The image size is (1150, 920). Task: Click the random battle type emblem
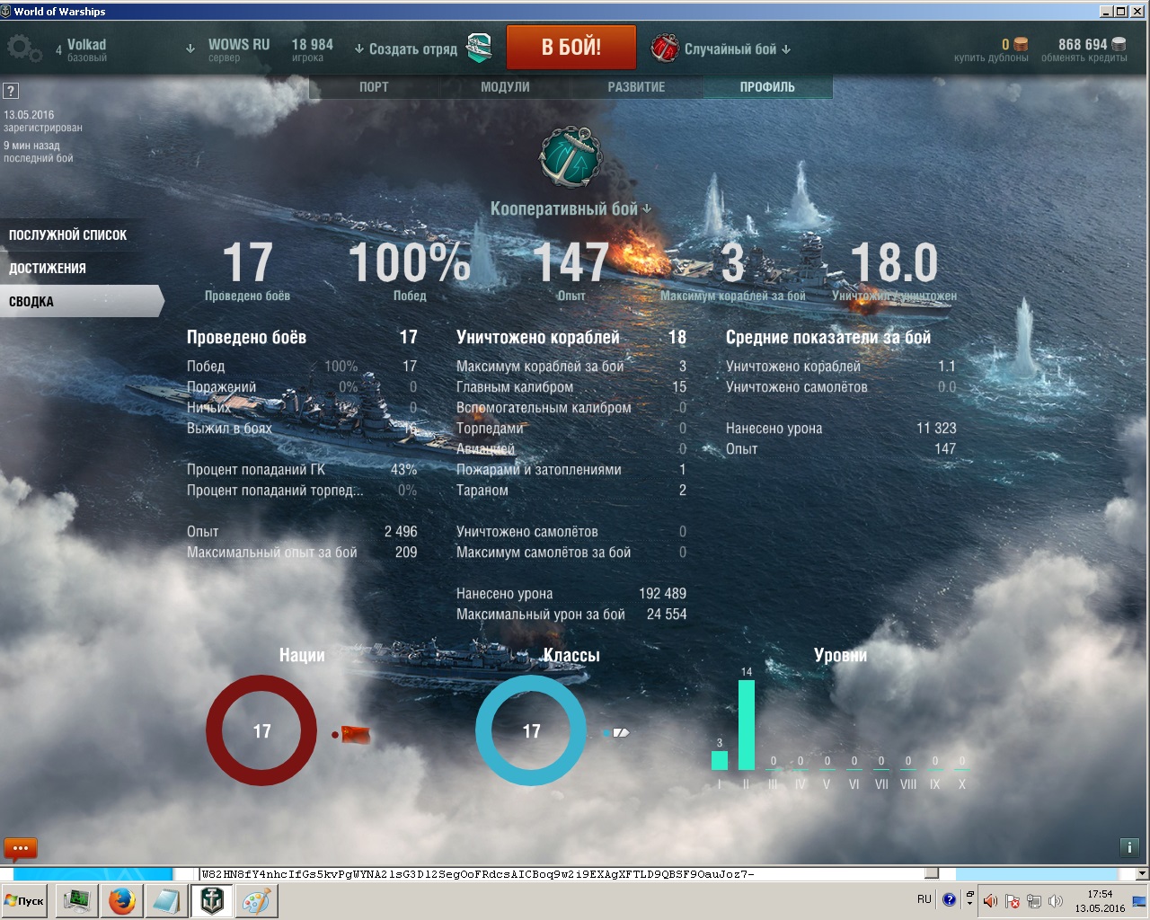[x=665, y=48]
